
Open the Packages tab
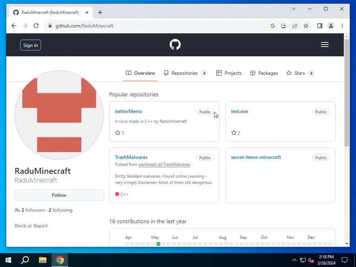(264, 73)
